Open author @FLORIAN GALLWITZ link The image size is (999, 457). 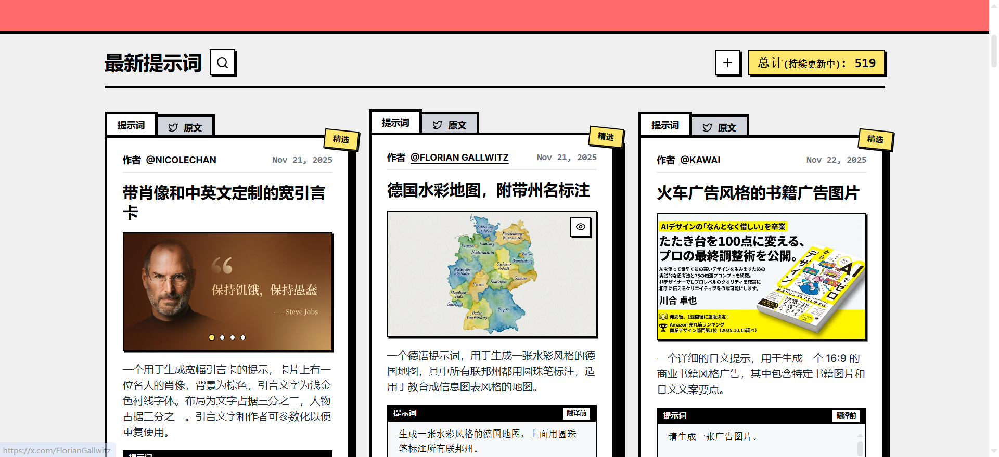(459, 158)
